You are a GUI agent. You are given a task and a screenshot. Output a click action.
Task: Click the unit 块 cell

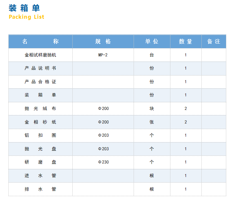152,108
